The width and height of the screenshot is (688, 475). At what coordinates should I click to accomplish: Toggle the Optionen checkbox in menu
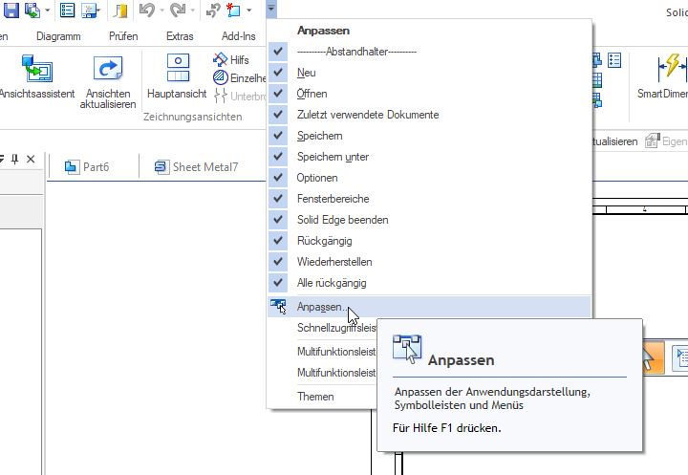[x=278, y=178]
